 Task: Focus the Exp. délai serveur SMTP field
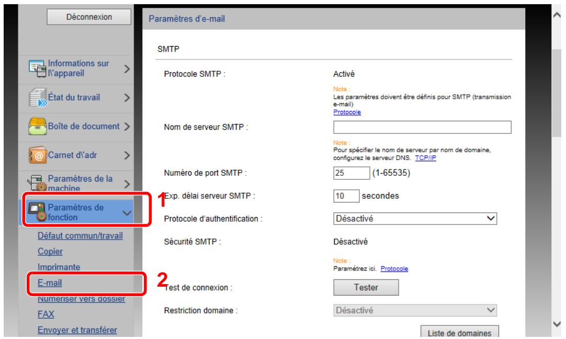coord(346,196)
